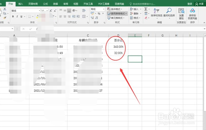Open 排序和筛选 sort and filter
This screenshot has height=130, width=206.
point(157,13)
